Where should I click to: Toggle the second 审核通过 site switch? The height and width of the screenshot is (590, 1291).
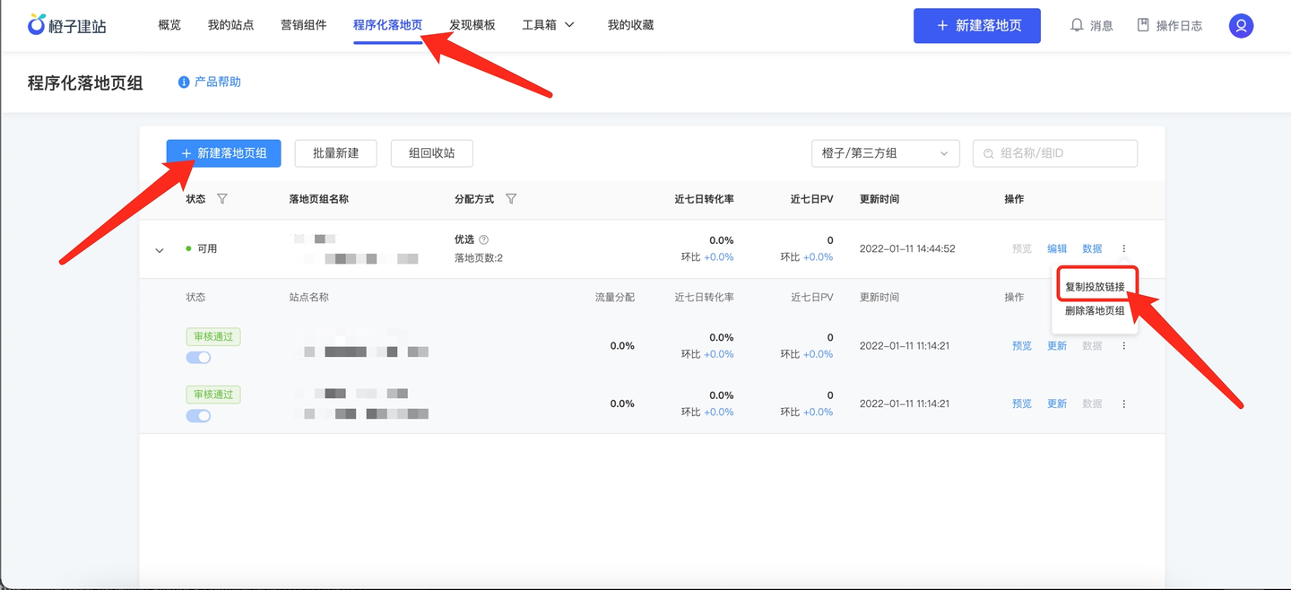198,416
